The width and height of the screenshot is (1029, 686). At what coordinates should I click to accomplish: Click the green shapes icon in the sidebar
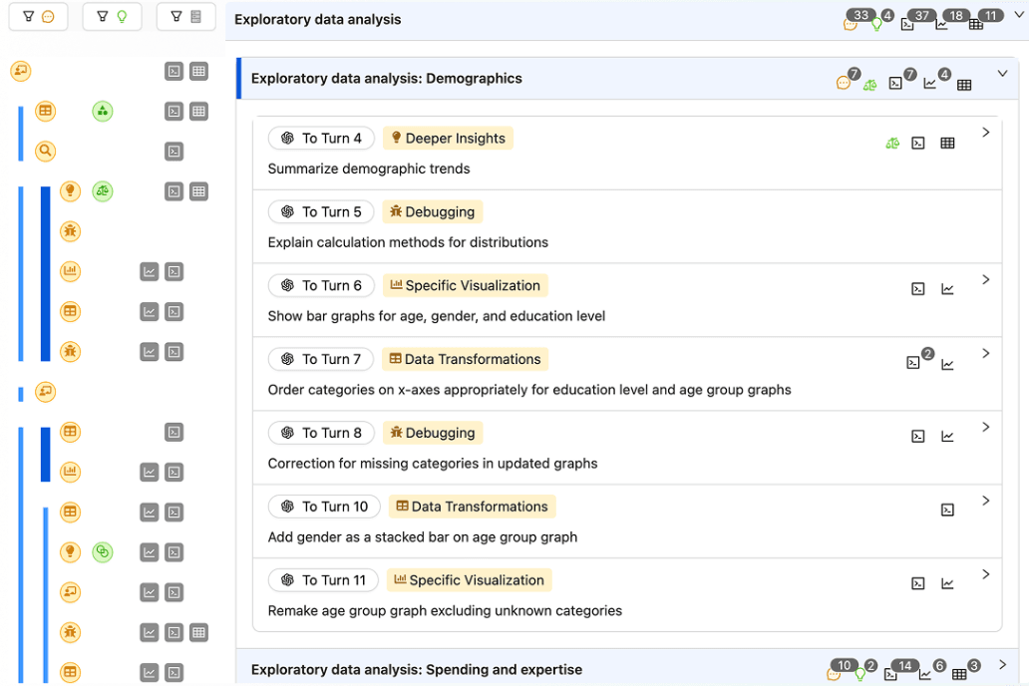click(x=103, y=112)
